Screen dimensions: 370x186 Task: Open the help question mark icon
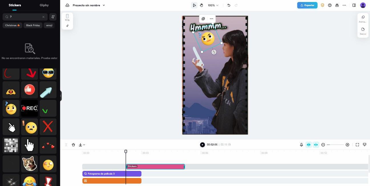tap(330, 5)
